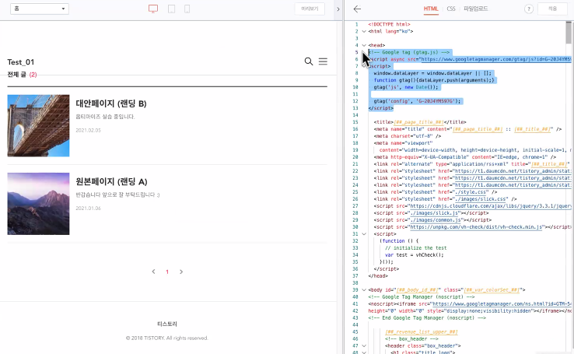Click the 'initialize the test' comment line
574x354 pixels.
pyautogui.click(x=416, y=248)
